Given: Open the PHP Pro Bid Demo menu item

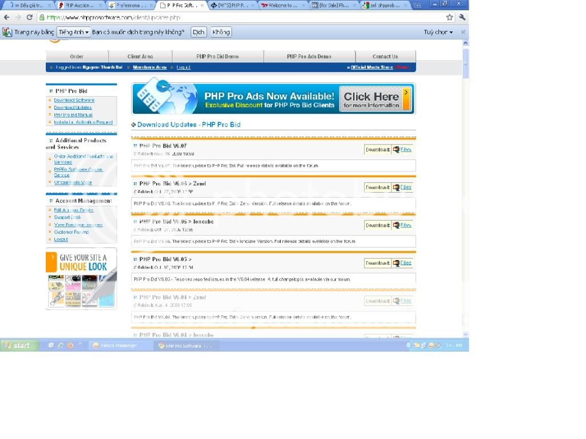Looking at the screenshot, I should pos(217,57).
